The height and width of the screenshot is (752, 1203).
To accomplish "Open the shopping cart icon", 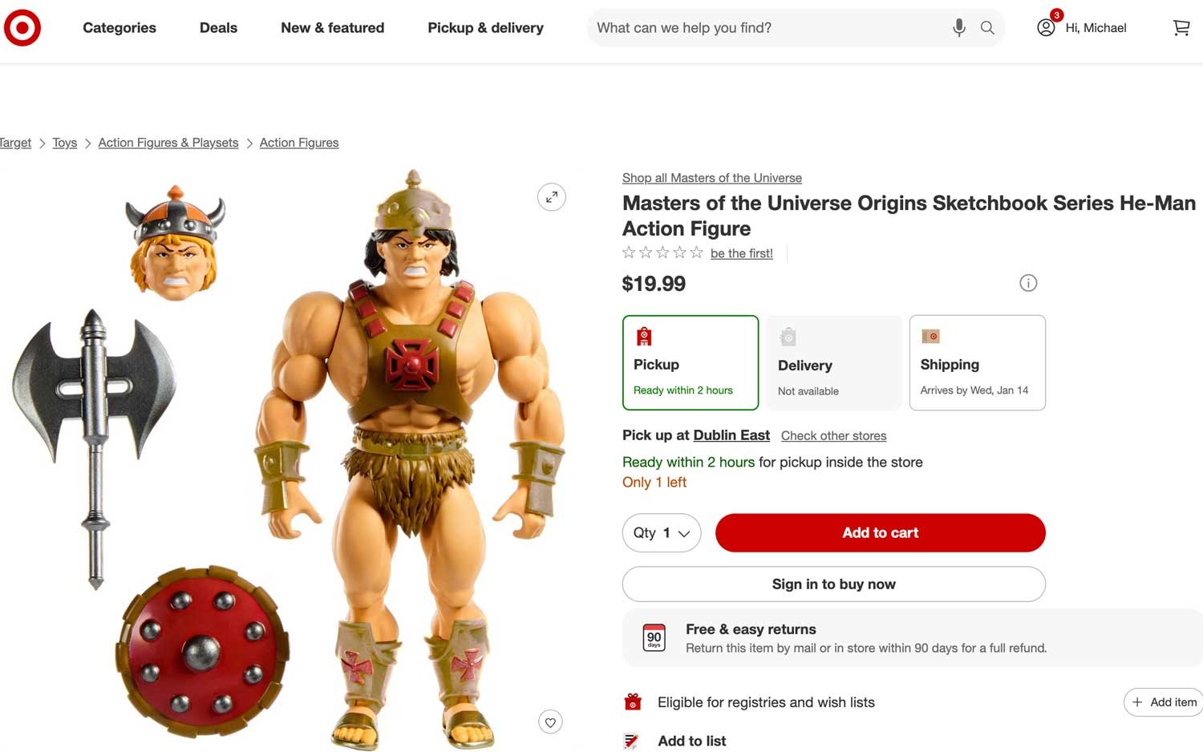I will [x=1181, y=27].
